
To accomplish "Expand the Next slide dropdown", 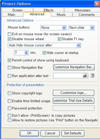I will 82,28.
